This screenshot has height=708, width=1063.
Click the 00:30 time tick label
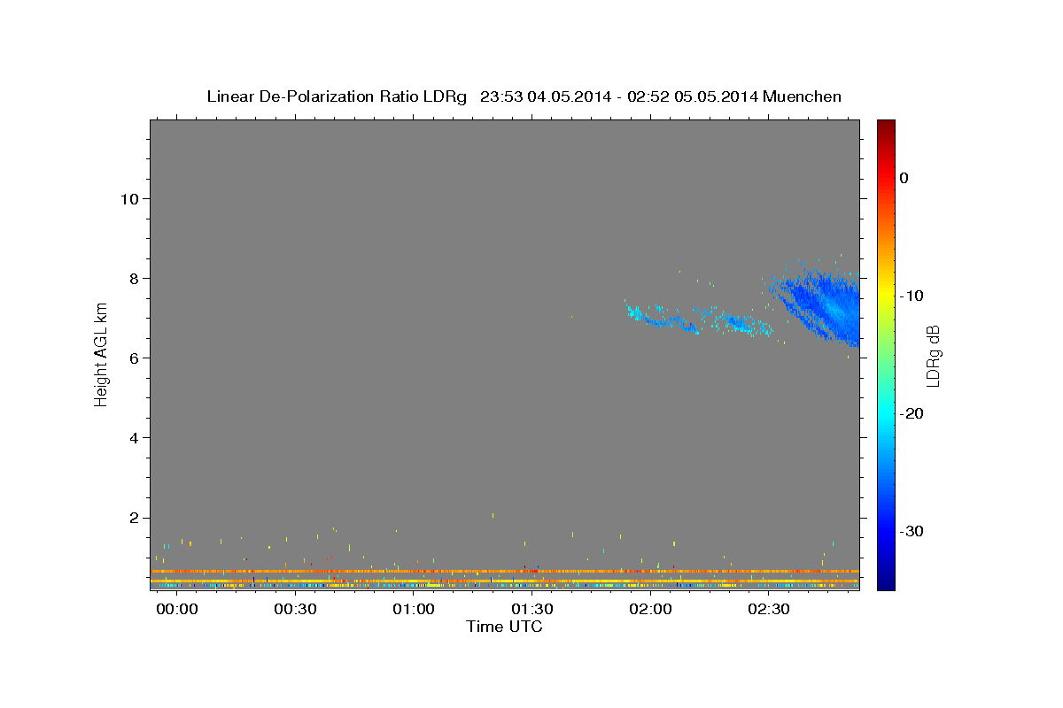point(295,611)
